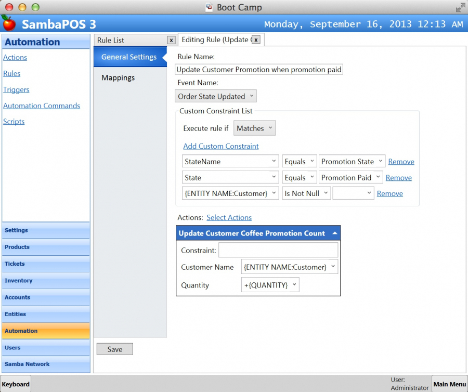Click the fullscreen arrows icon in title bar
468x392 pixels.
[x=460, y=7]
